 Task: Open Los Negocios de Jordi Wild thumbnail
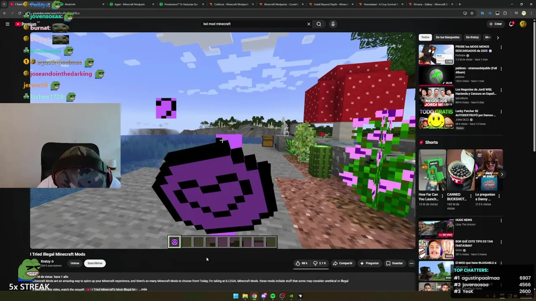point(436,97)
